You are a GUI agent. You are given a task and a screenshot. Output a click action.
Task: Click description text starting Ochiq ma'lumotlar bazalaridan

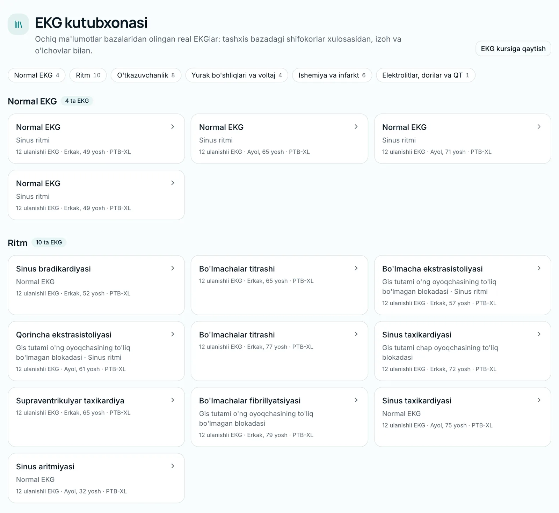pyautogui.click(x=218, y=45)
